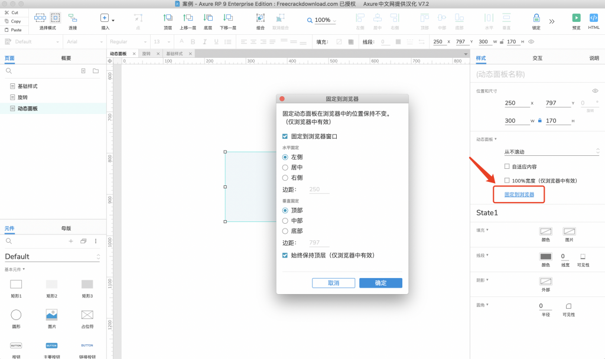Open the zoom 100% dropdown
605x359 pixels.
pyautogui.click(x=322, y=20)
